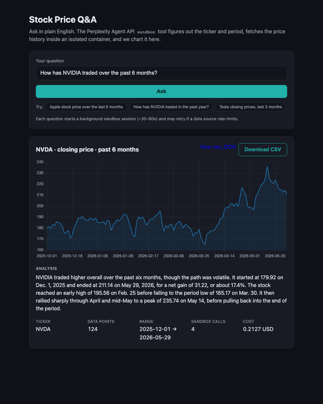Click the cost value 0.2127 USD
The width and height of the screenshot is (323, 404).
(x=258, y=329)
